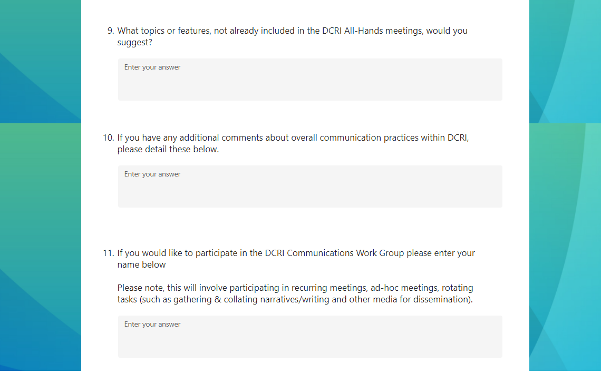Screen dimensions: 601x373
Task: Click the 'Enter your answer' placeholder under question 9
Action: [x=152, y=67]
